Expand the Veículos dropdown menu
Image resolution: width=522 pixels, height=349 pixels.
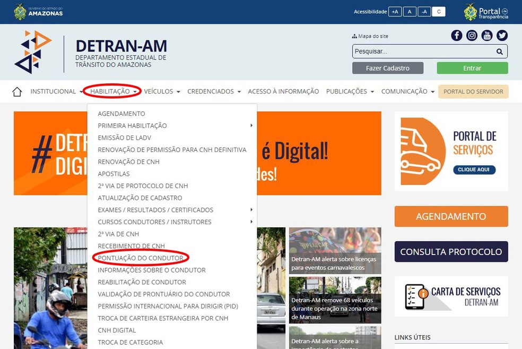pos(162,91)
